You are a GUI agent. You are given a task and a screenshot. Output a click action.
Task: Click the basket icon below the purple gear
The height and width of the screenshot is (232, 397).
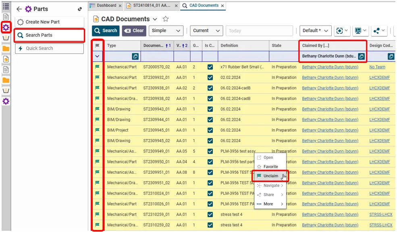[x=6, y=38]
